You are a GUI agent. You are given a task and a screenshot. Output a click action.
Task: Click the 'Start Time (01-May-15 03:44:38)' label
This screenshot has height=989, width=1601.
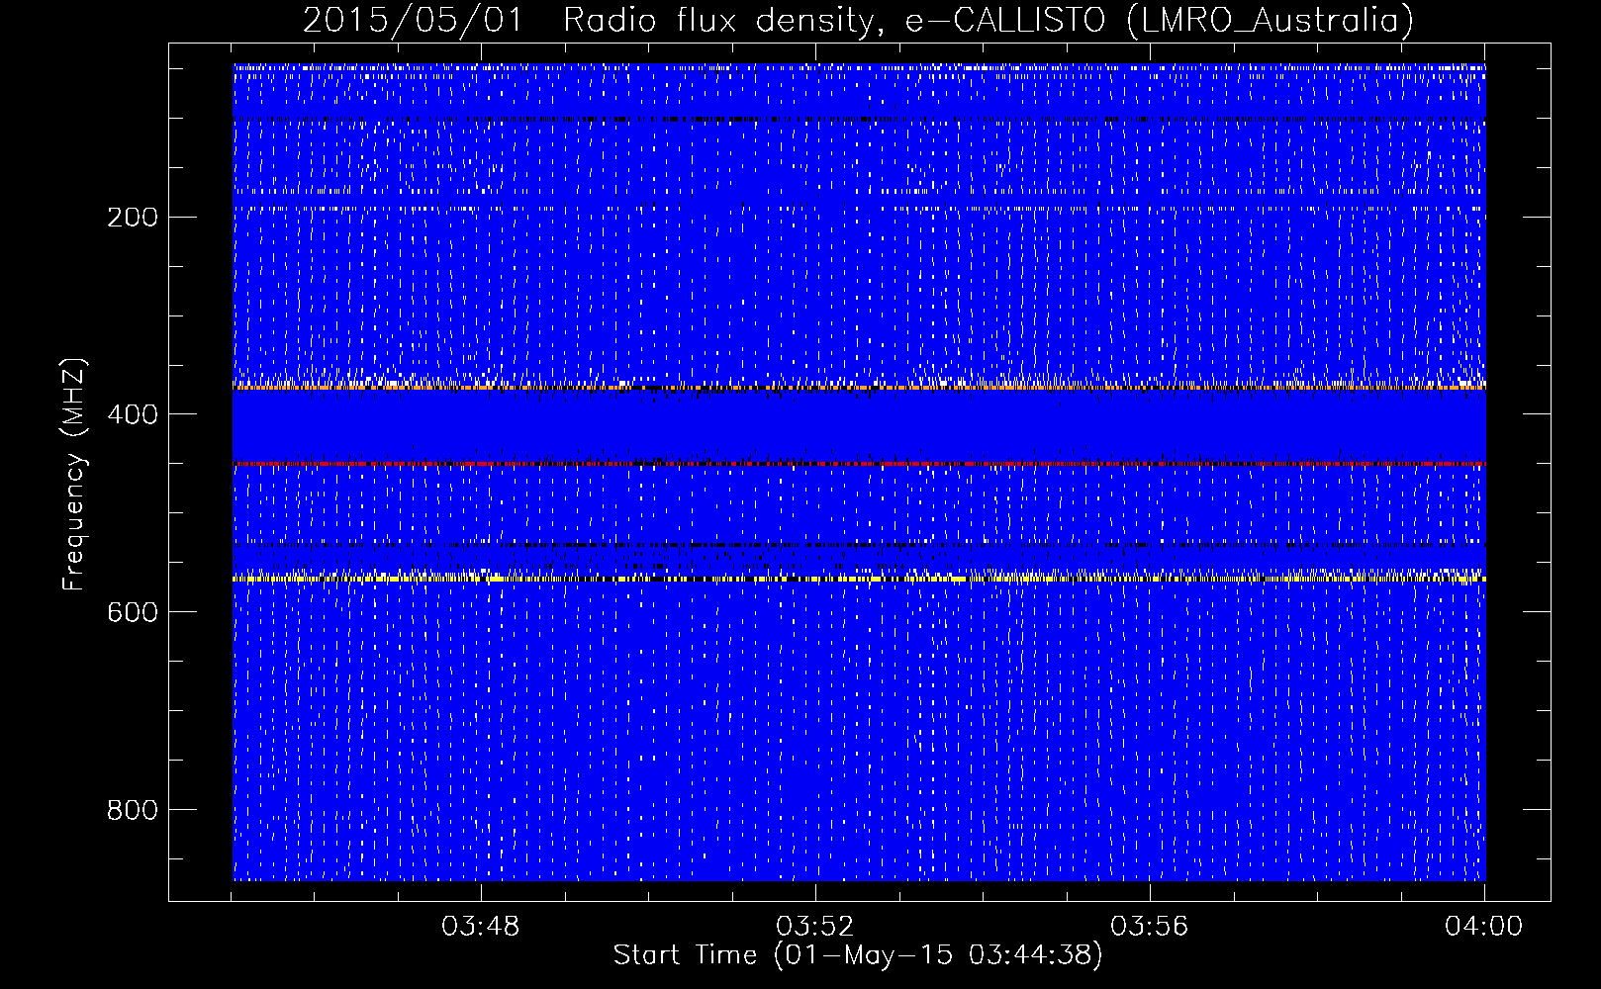(858, 955)
